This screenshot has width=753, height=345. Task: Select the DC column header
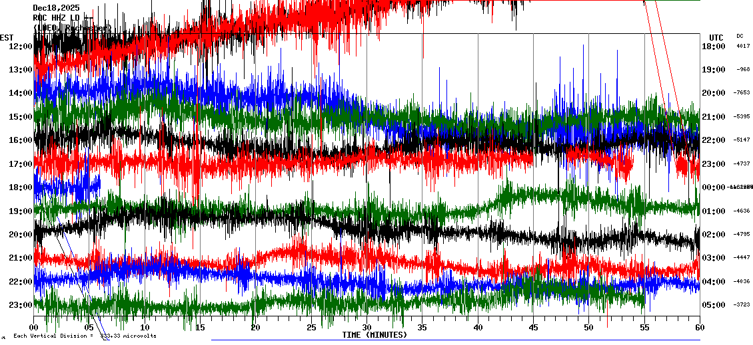tap(740, 36)
